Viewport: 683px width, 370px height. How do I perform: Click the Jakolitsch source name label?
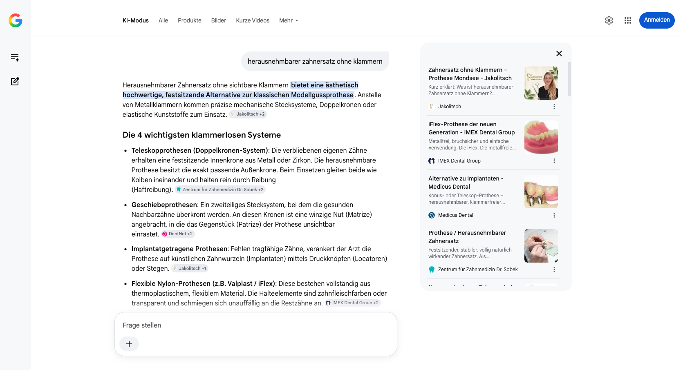click(450, 107)
